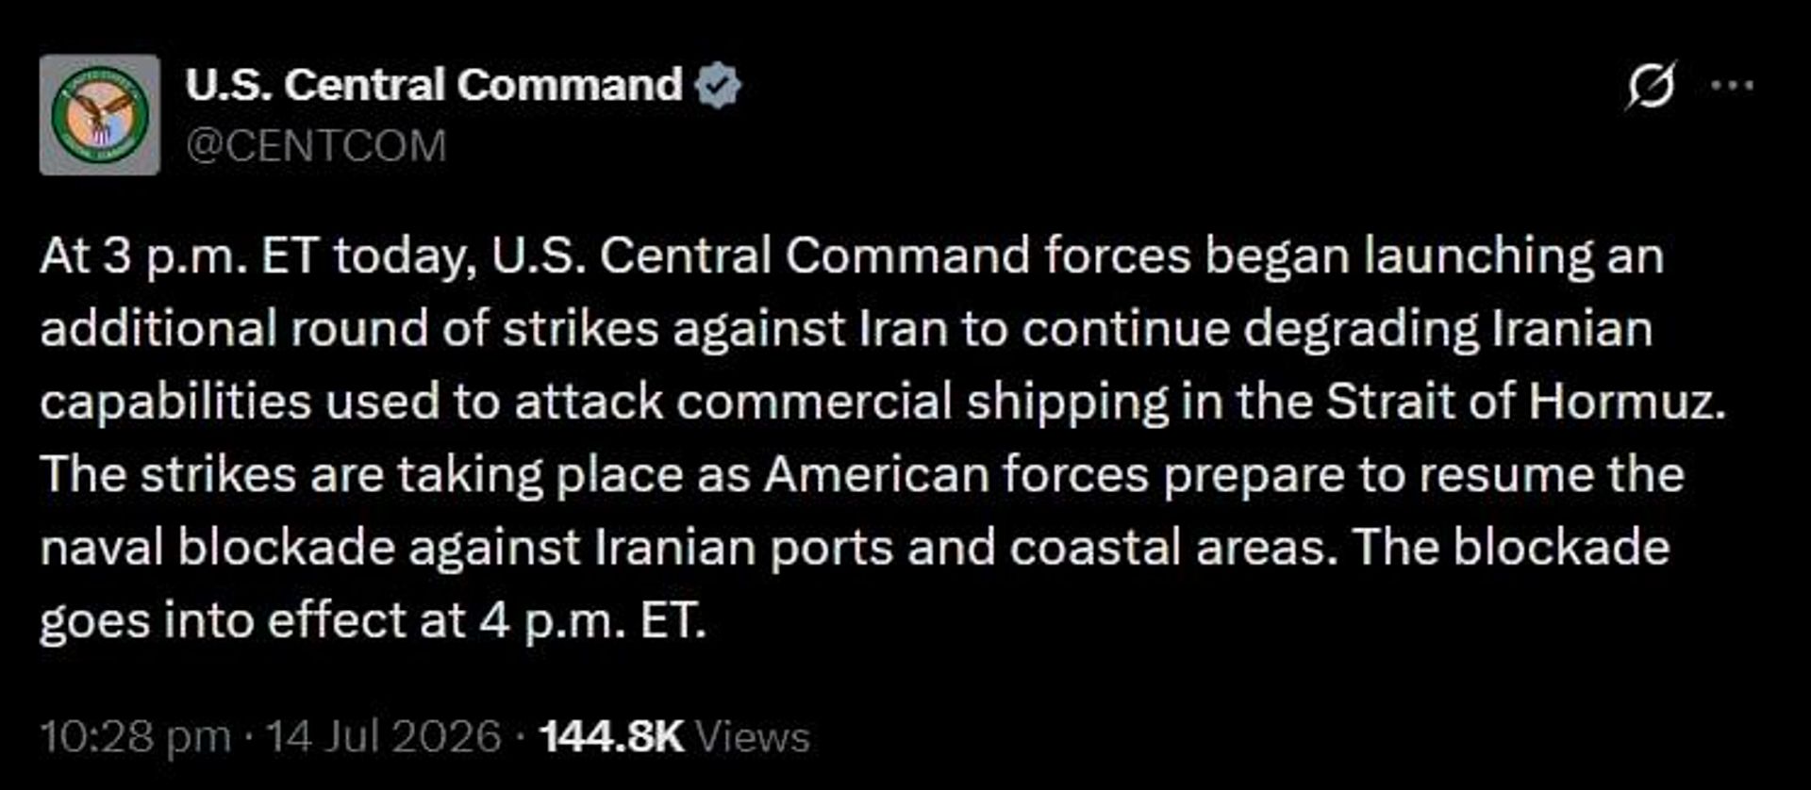This screenshot has width=1811, height=790.
Task: Open the @CENTCOM handle link
Action: tap(316, 146)
